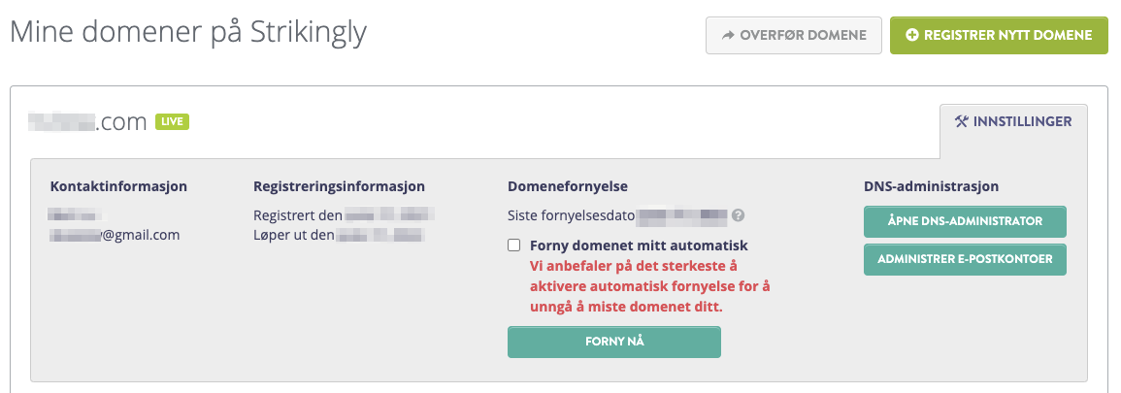Click the red auto-renewal warning text

click(650, 286)
